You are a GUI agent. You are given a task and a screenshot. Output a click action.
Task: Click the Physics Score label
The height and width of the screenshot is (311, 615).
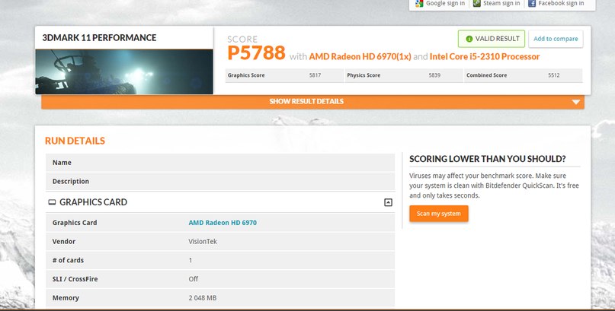[x=364, y=75]
